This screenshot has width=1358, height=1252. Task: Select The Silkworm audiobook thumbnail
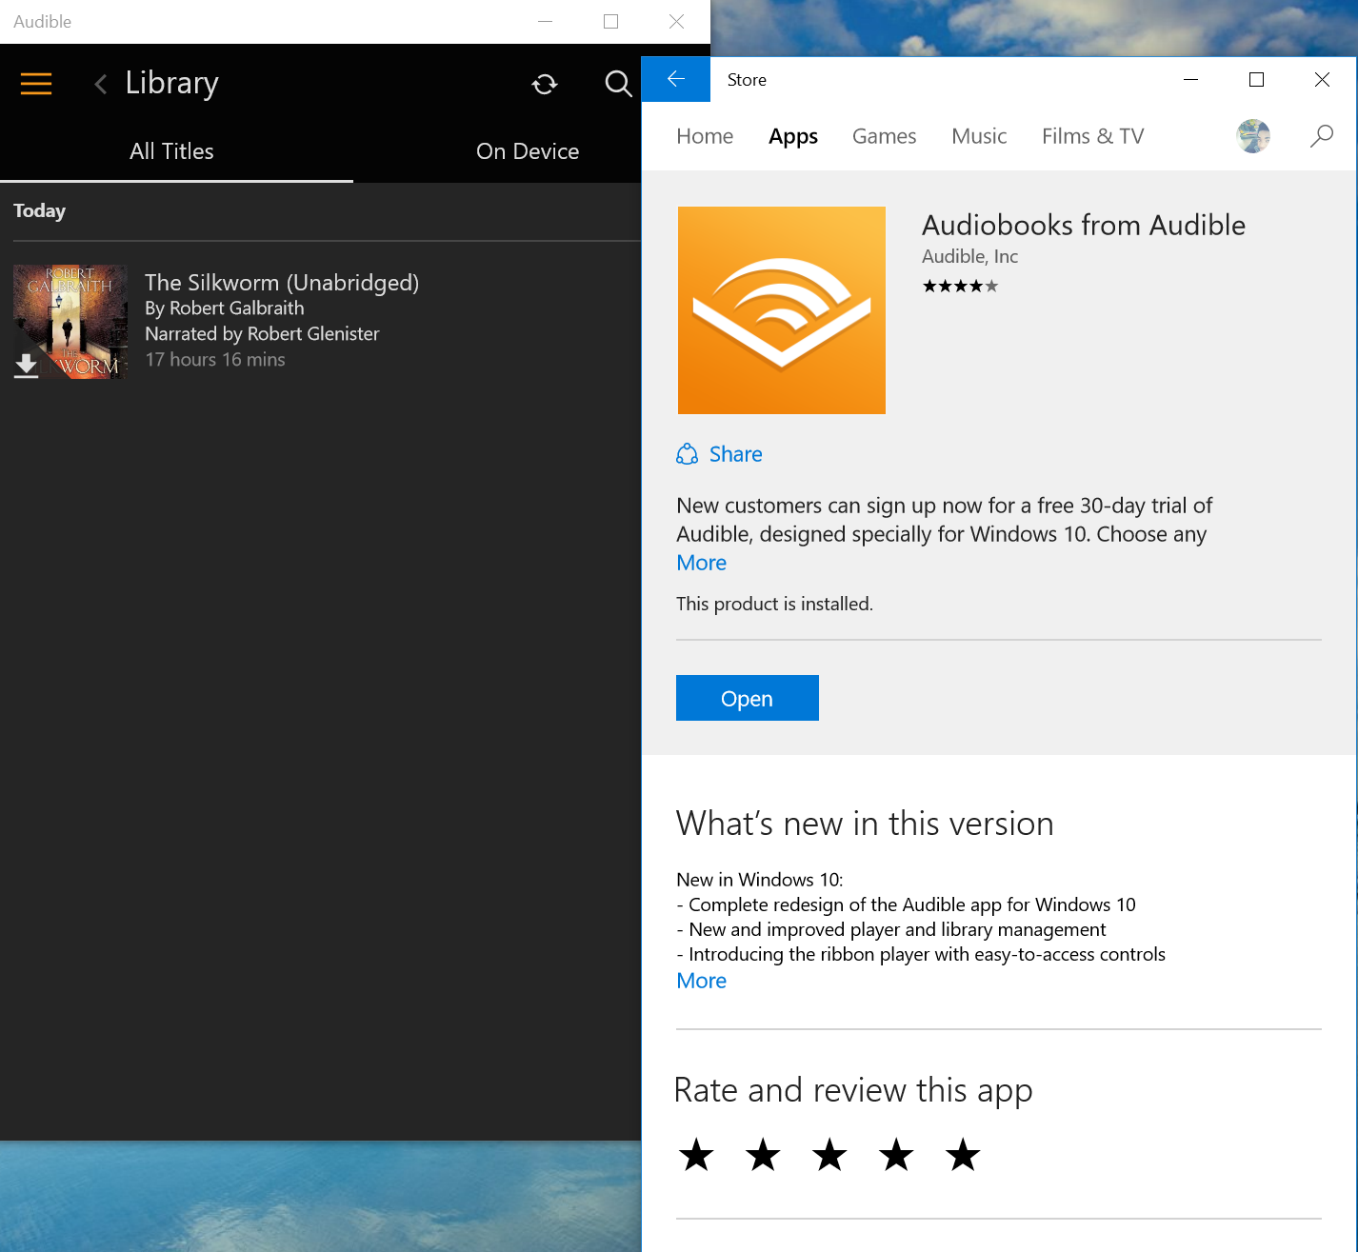(70, 321)
